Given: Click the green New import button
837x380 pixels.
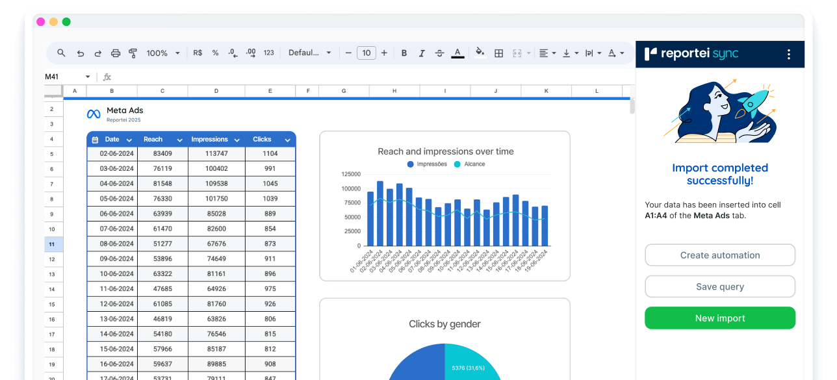Looking at the screenshot, I should 719,318.
